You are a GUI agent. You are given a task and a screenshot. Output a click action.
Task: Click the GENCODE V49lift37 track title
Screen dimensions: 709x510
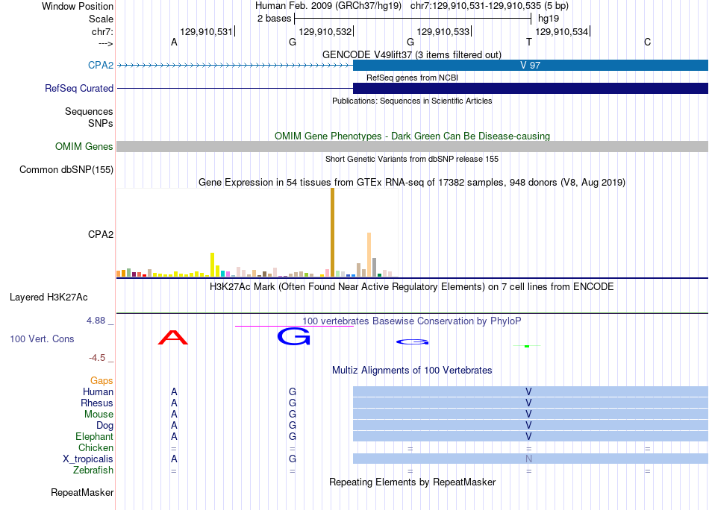(412, 54)
